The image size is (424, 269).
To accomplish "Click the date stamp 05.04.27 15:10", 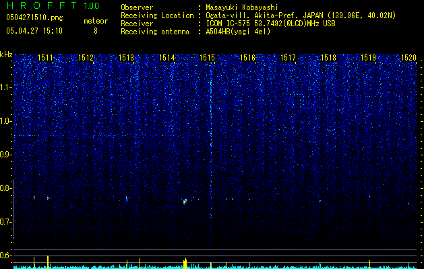I will (x=34, y=31).
